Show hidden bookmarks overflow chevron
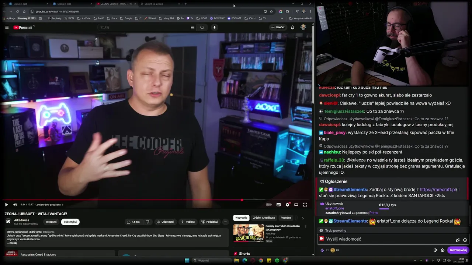The width and height of the screenshot is (472, 265). pos(282,18)
